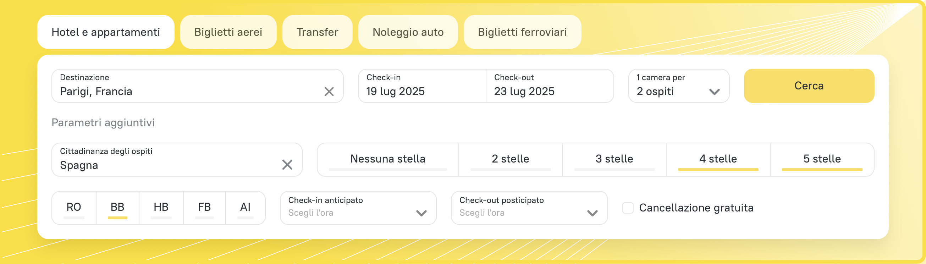Tick the Cancellazione gratuita checkbox
This screenshot has height=264, width=926.
point(628,208)
